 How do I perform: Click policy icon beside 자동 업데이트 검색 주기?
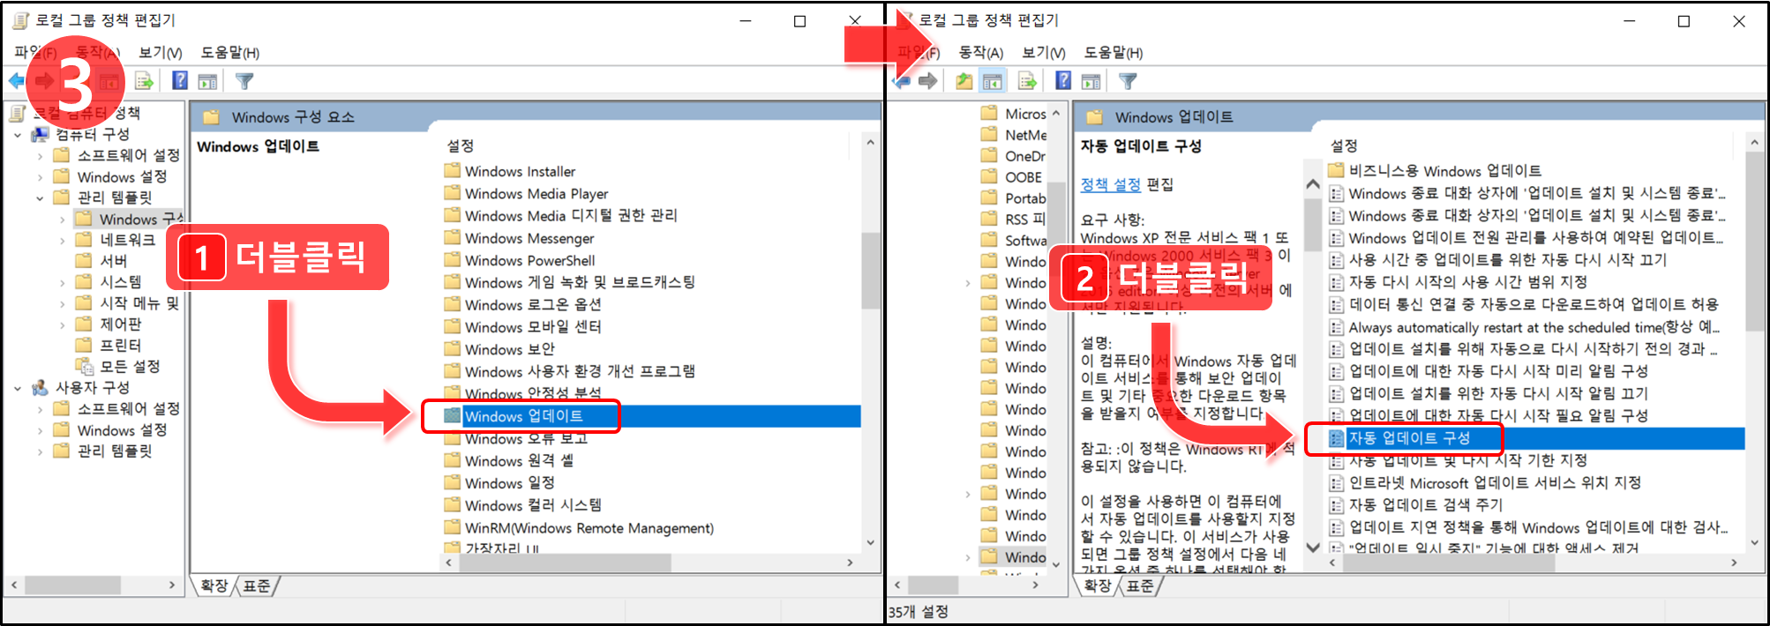click(1337, 505)
